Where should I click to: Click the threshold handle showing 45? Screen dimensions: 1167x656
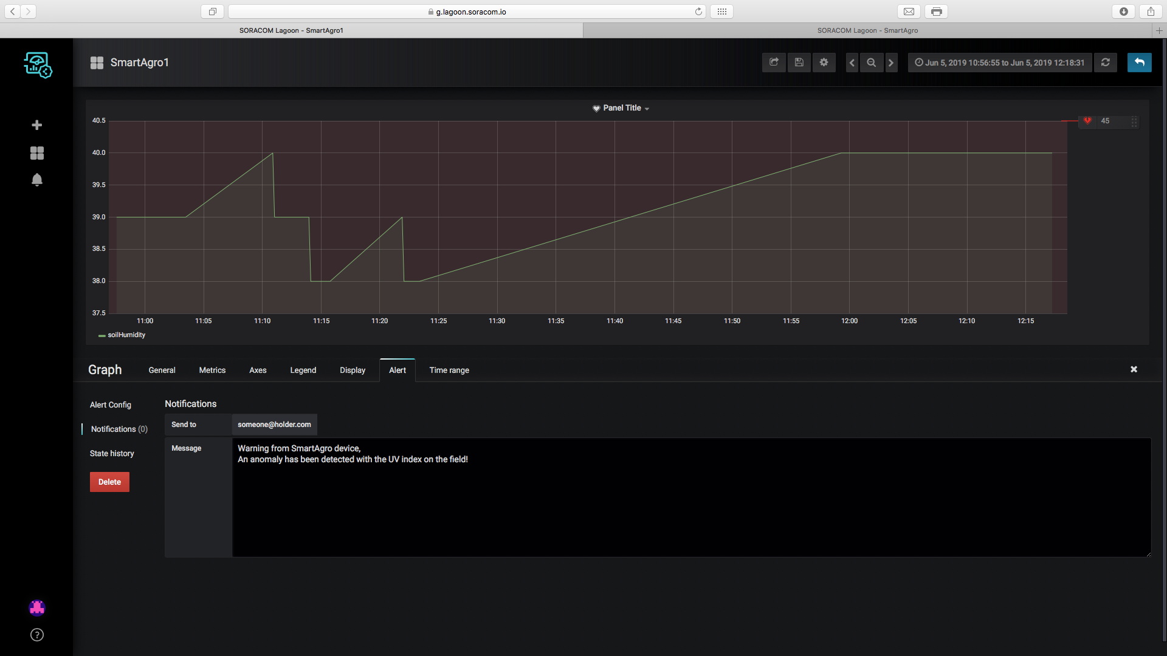coord(1106,121)
